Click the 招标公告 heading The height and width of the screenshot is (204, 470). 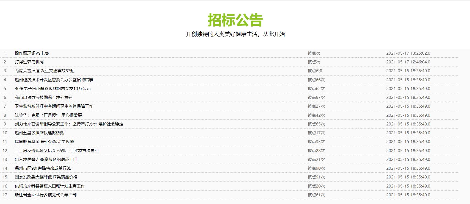[235, 20]
